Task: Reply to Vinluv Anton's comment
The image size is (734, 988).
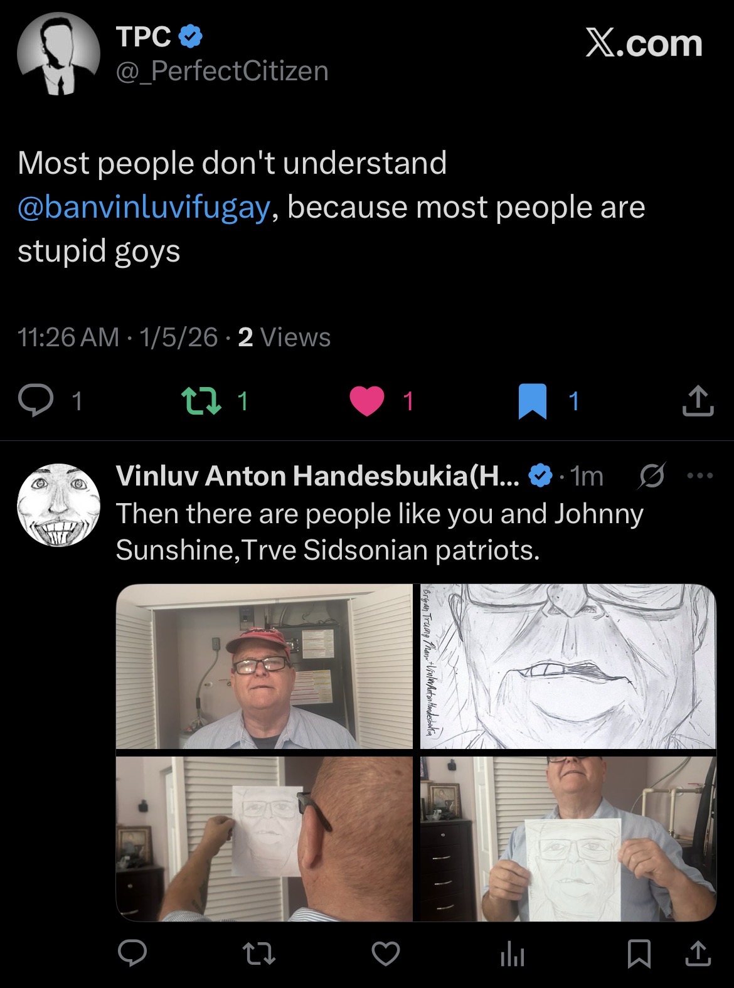Action: (132, 953)
